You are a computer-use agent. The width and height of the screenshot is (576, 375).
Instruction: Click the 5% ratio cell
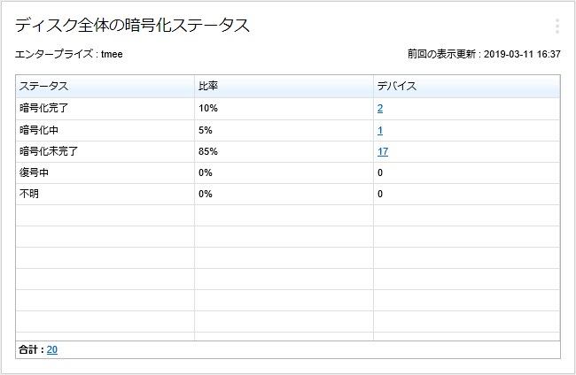tap(206, 130)
